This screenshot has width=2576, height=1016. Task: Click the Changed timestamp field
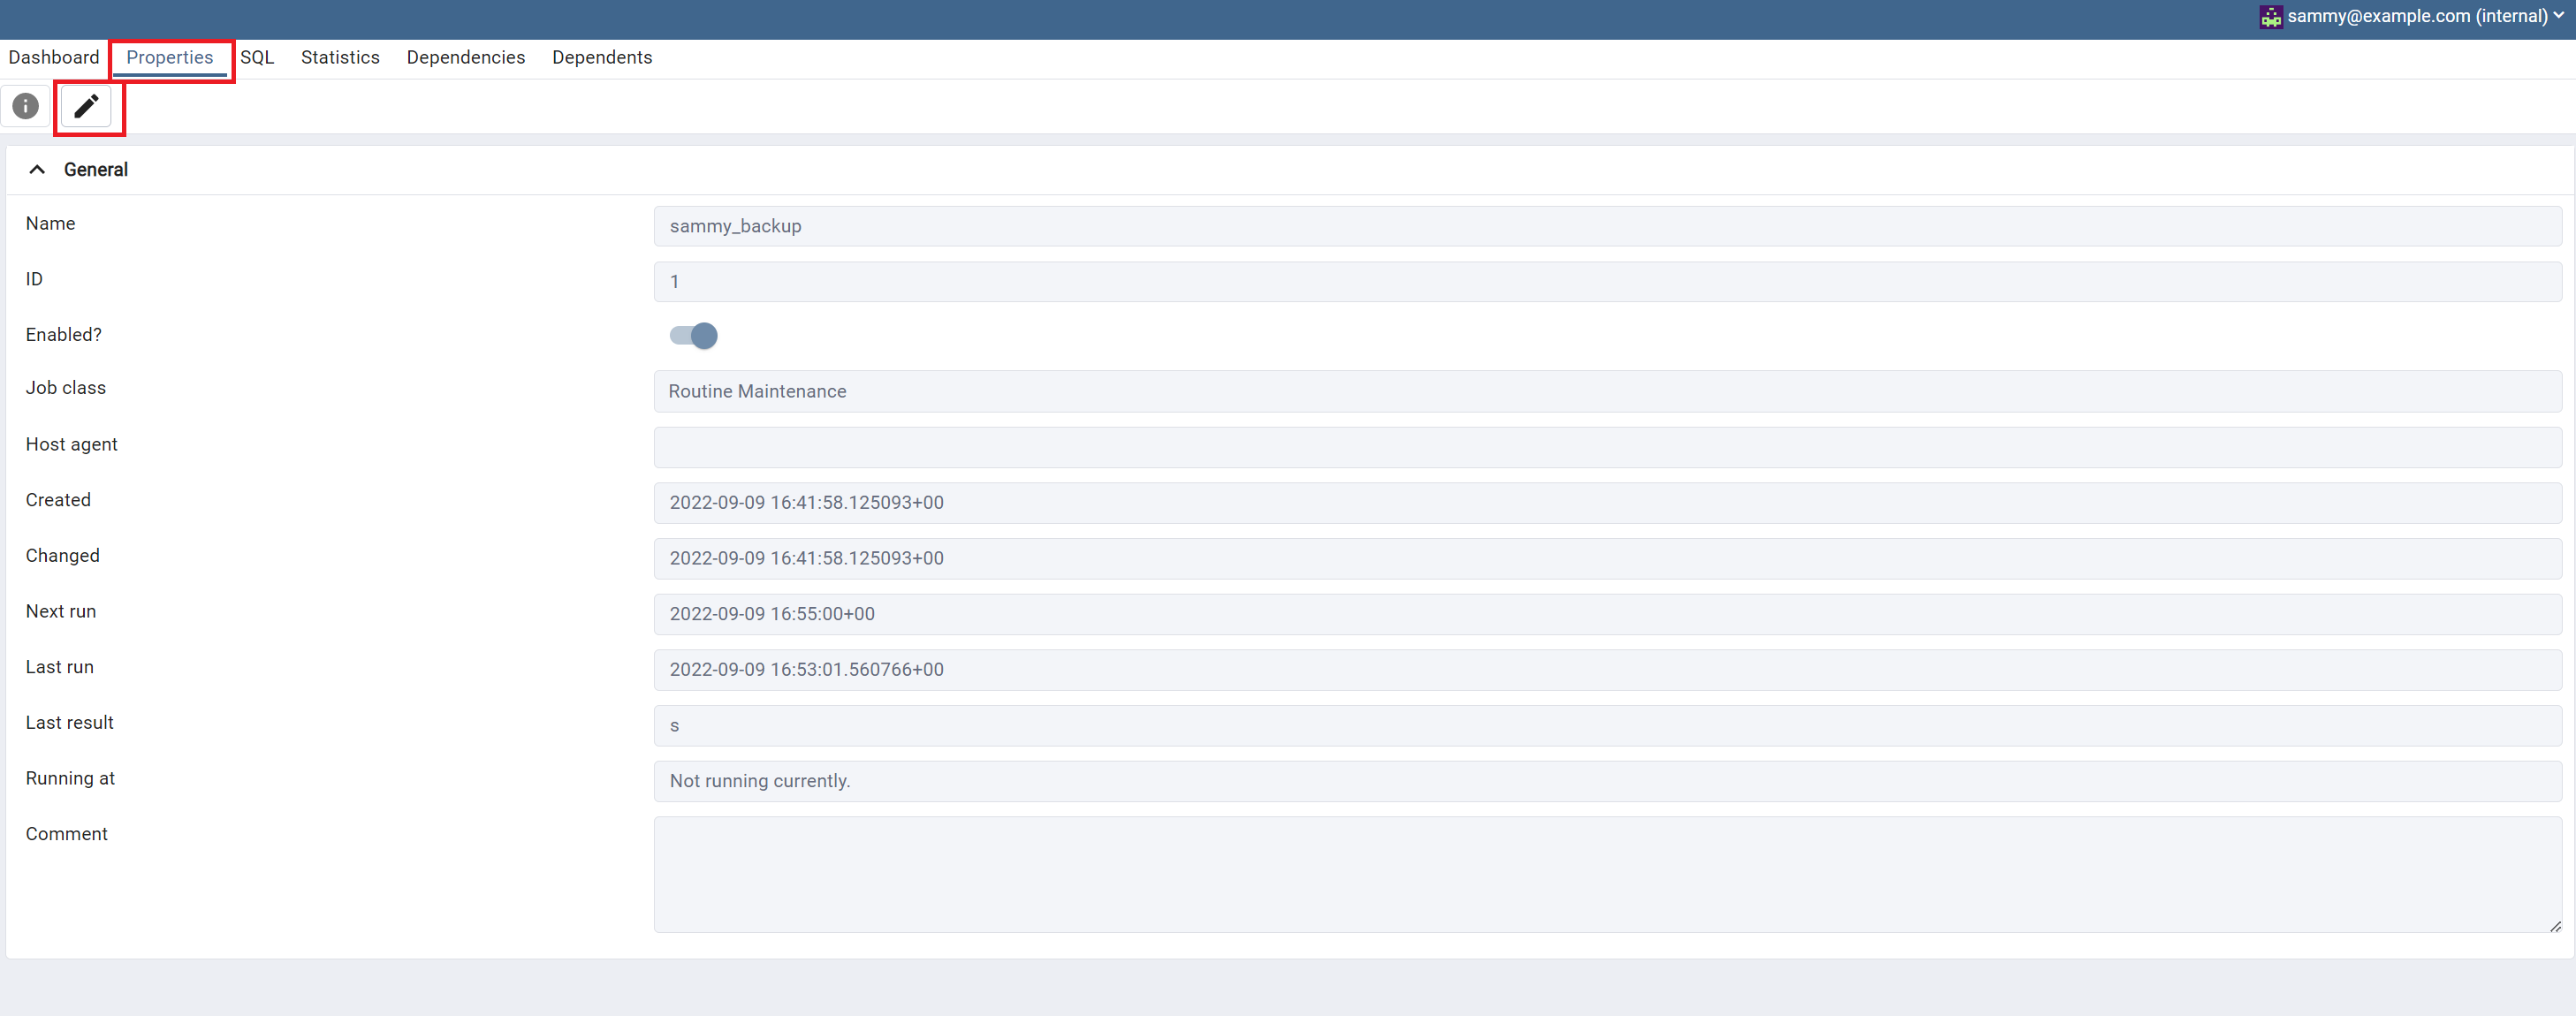click(1607, 559)
